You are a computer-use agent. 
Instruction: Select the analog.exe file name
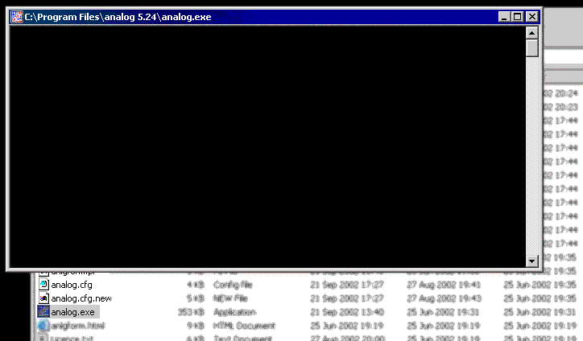click(x=72, y=312)
